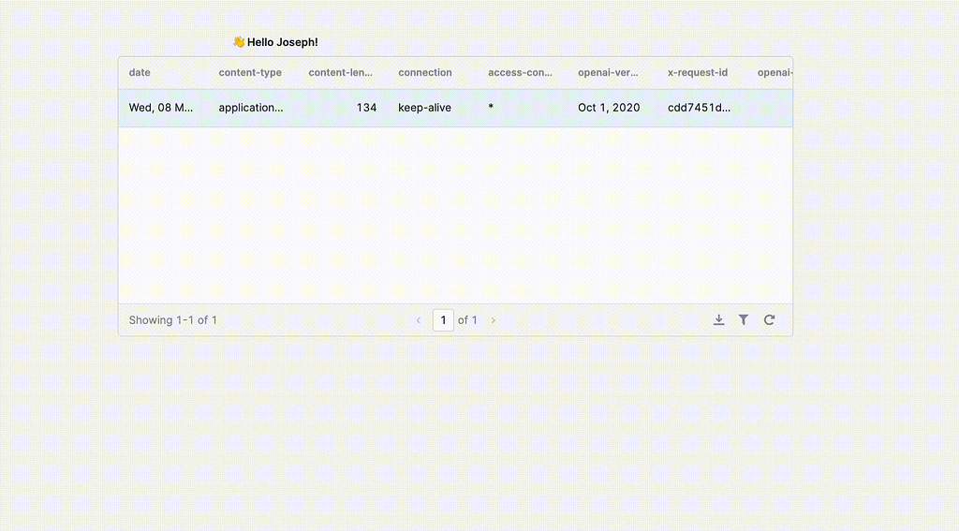Click the content-length column header
959x531 pixels.
coord(341,73)
